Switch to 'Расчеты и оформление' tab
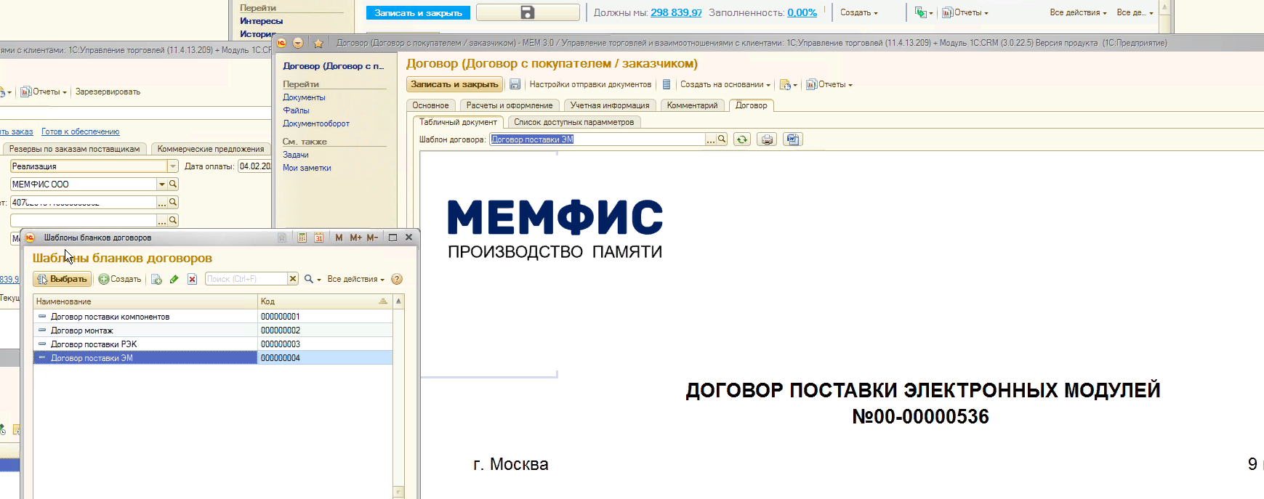Viewport: 1264px width, 499px height. pos(509,105)
